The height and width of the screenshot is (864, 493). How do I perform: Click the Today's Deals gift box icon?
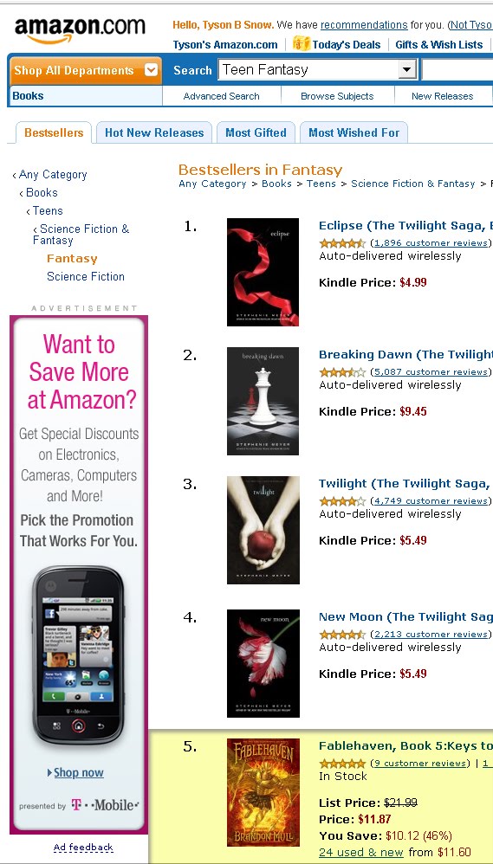302,43
